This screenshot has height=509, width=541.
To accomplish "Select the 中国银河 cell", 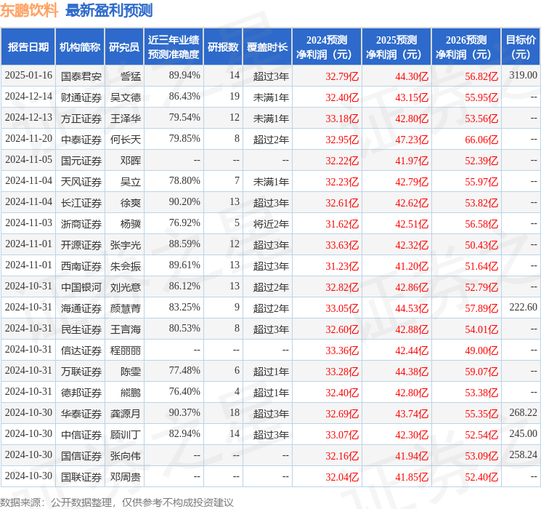I will coord(81,287).
